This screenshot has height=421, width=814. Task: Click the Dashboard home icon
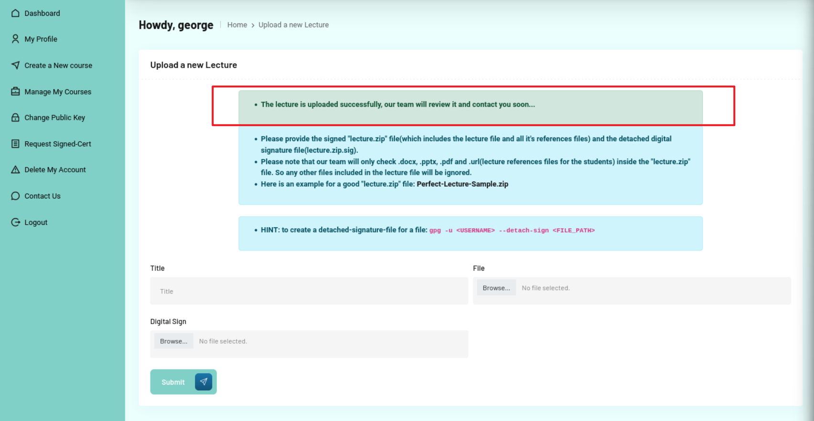15,13
